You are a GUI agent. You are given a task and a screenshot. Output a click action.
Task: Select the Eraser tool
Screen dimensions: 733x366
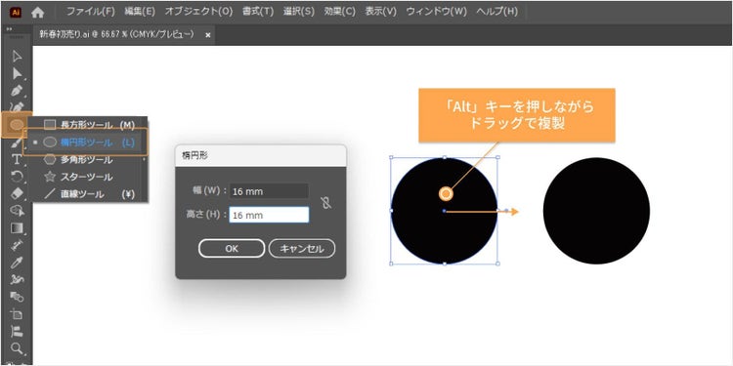pos(17,193)
